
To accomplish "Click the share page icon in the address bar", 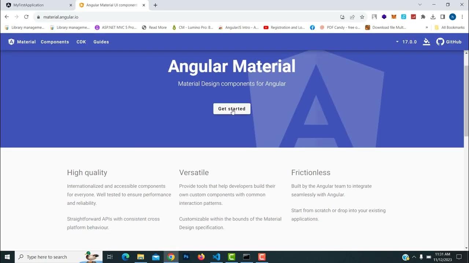I will [x=352, y=17].
